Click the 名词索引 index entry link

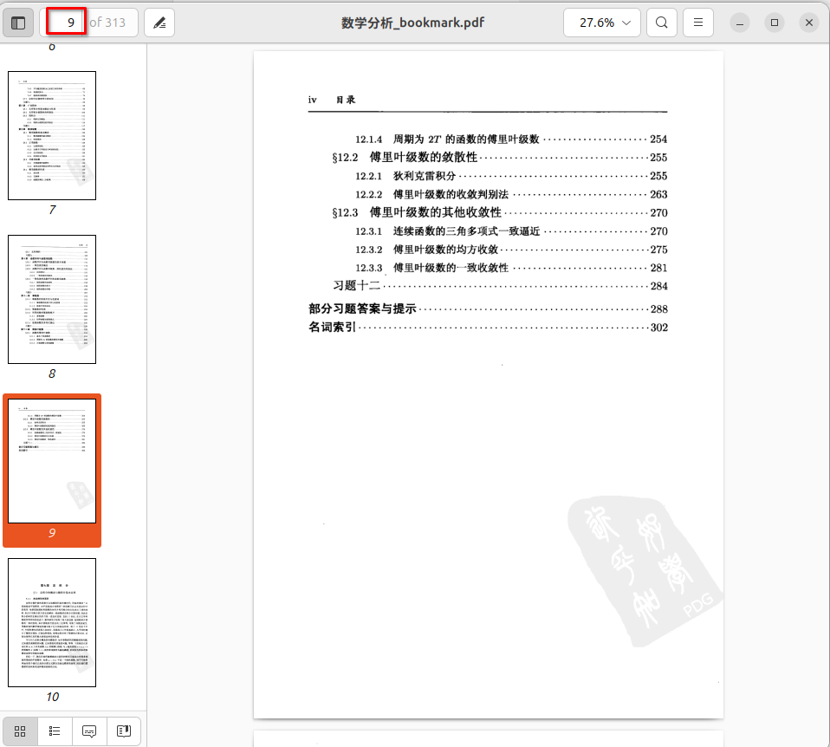(334, 328)
